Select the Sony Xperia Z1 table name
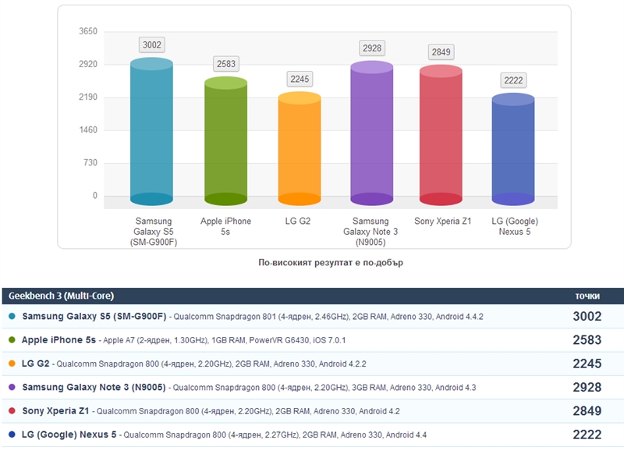 55,411
